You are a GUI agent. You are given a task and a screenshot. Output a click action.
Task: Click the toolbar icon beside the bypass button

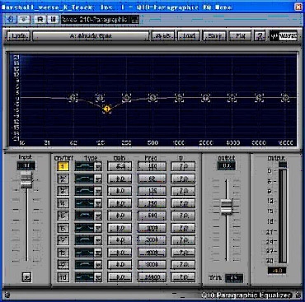pos(24,20)
